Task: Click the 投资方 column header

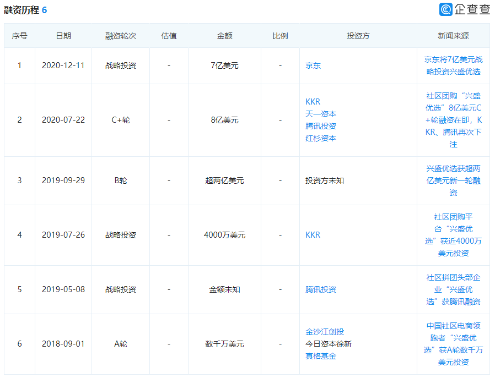Action: pyautogui.click(x=358, y=36)
